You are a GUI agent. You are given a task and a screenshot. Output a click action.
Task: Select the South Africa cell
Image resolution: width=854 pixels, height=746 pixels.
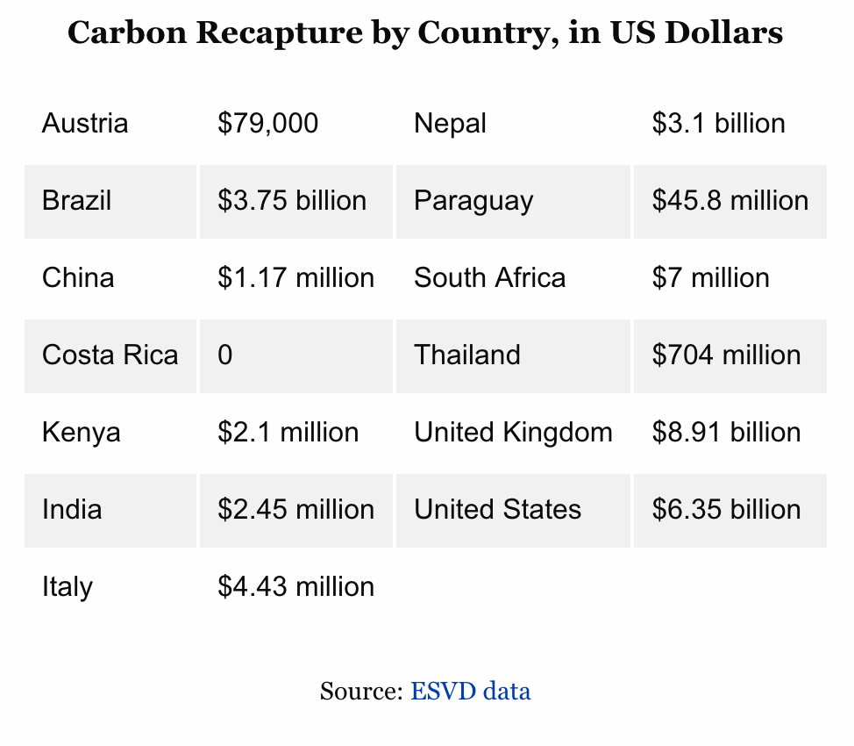pos(489,277)
